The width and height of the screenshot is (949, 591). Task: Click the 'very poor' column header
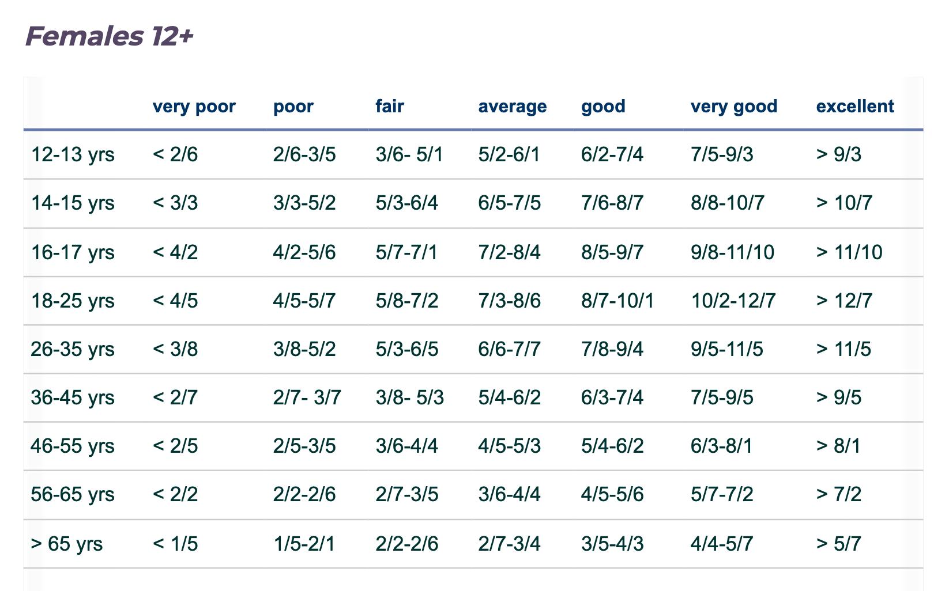[x=194, y=107]
